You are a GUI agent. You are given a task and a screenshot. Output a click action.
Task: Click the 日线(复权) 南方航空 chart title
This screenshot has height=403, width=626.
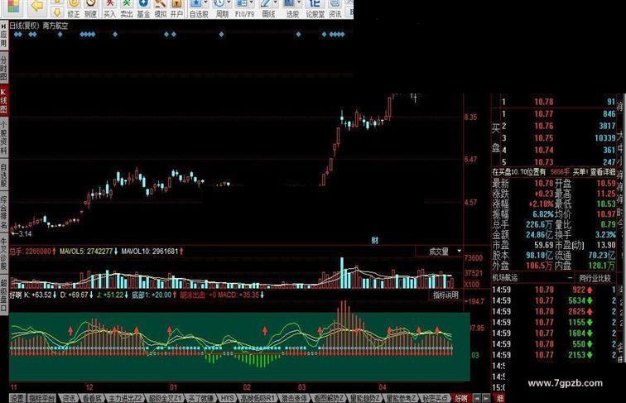39,26
